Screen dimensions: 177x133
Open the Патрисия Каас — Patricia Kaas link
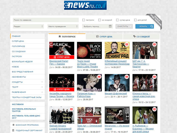coord(86,95)
